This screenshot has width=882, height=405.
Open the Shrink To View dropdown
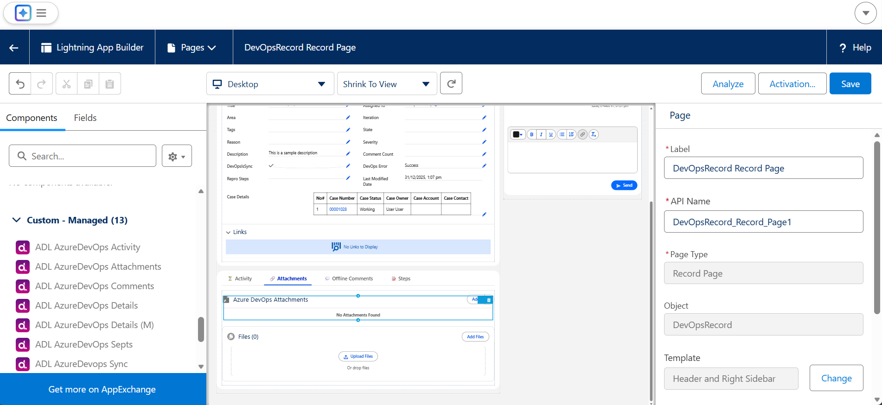click(x=387, y=84)
